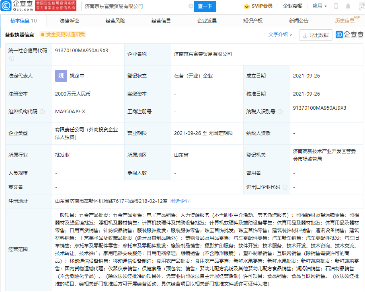Click the legal representative name 姚彦中
365x292 pixels.
77,76
